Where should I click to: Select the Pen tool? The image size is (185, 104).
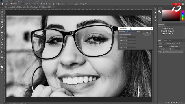coord(2,47)
